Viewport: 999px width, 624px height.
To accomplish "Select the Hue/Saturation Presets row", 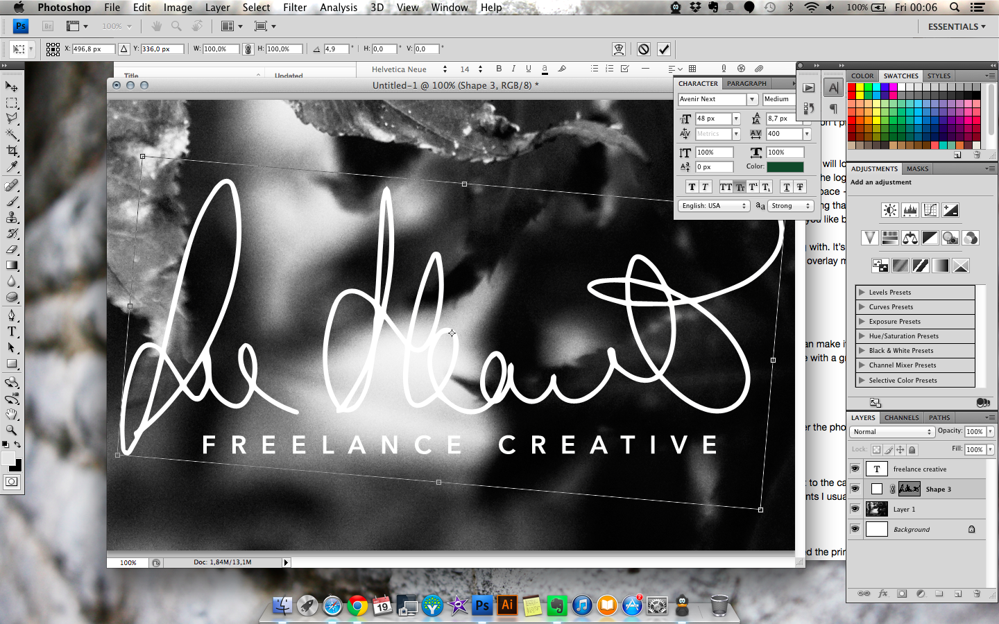I will [x=915, y=336].
